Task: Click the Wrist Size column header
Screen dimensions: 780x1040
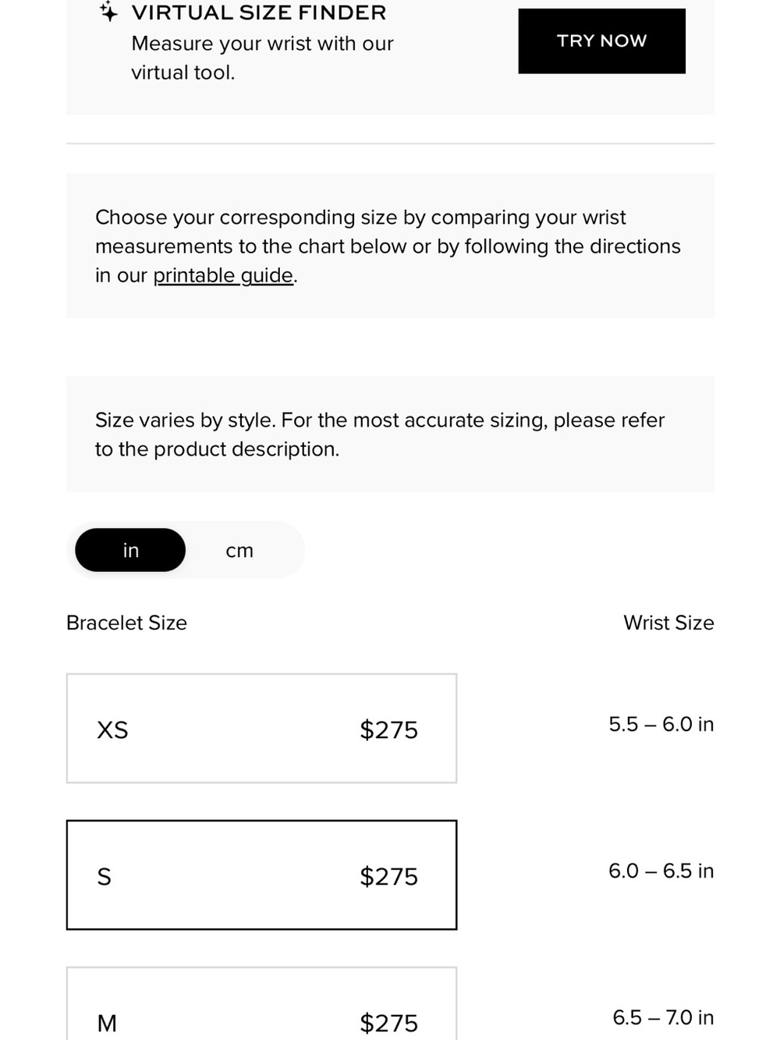Action: pos(668,623)
